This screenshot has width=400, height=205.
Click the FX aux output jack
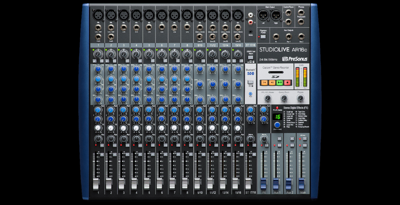(276, 36)
